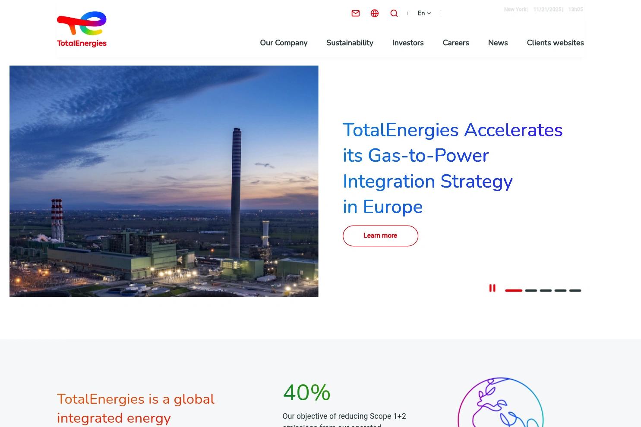Open the Clients websites menu
Image resolution: width=641 pixels, height=427 pixels.
click(555, 43)
